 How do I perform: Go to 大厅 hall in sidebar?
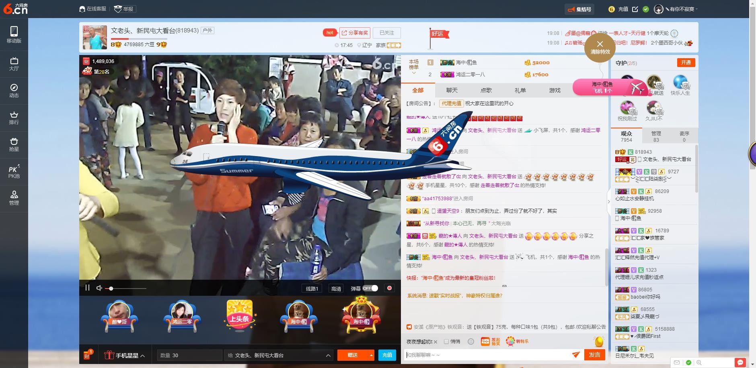14,64
